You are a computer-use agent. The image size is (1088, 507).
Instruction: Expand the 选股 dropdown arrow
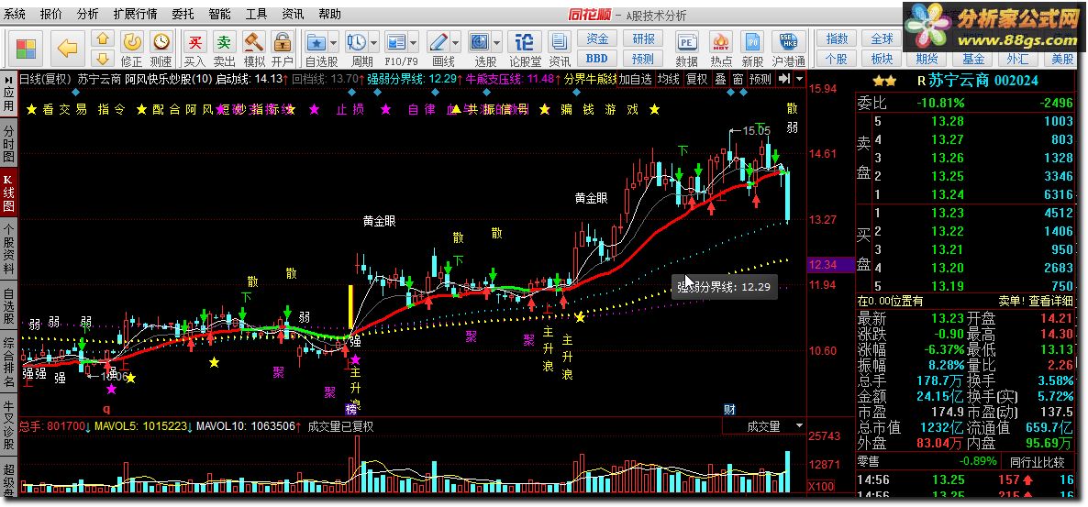pos(495,42)
